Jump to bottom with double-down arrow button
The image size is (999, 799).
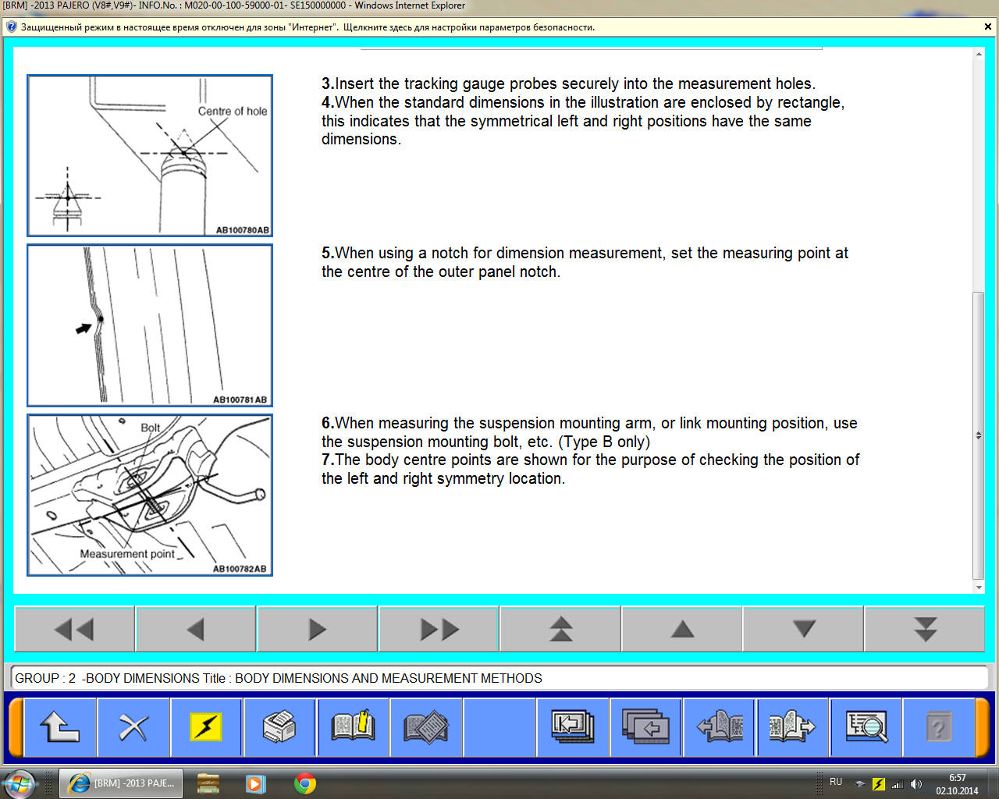click(925, 629)
